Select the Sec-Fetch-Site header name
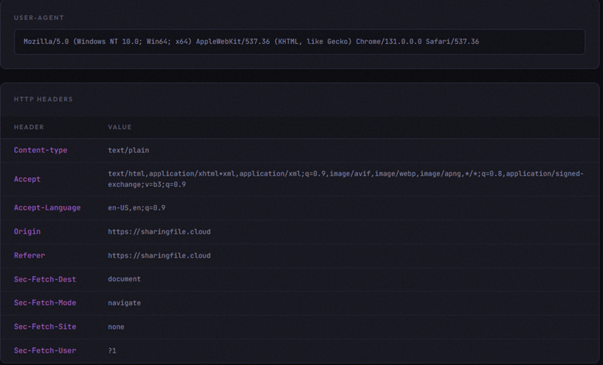Viewport: 603px width, 365px height. [x=45, y=326]
